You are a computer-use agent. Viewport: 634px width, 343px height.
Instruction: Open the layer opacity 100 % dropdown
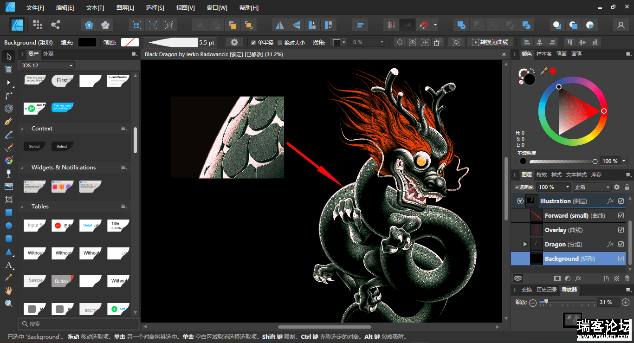coord(554,187)
